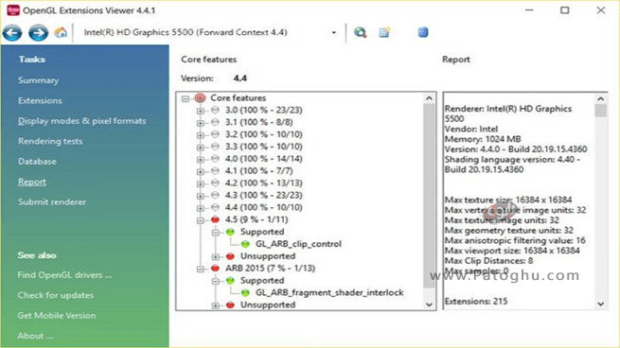Click the back arrow navigation icon
This screenshot has height=348, width=620.
12,33
